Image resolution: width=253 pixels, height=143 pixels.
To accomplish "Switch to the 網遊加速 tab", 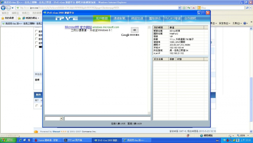I will coord(137,18).
